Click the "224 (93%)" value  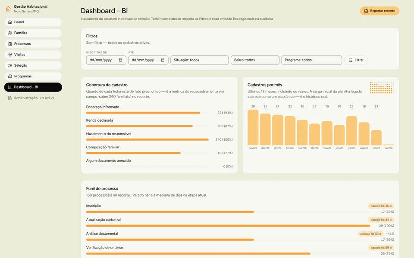[x=225, y=113]
